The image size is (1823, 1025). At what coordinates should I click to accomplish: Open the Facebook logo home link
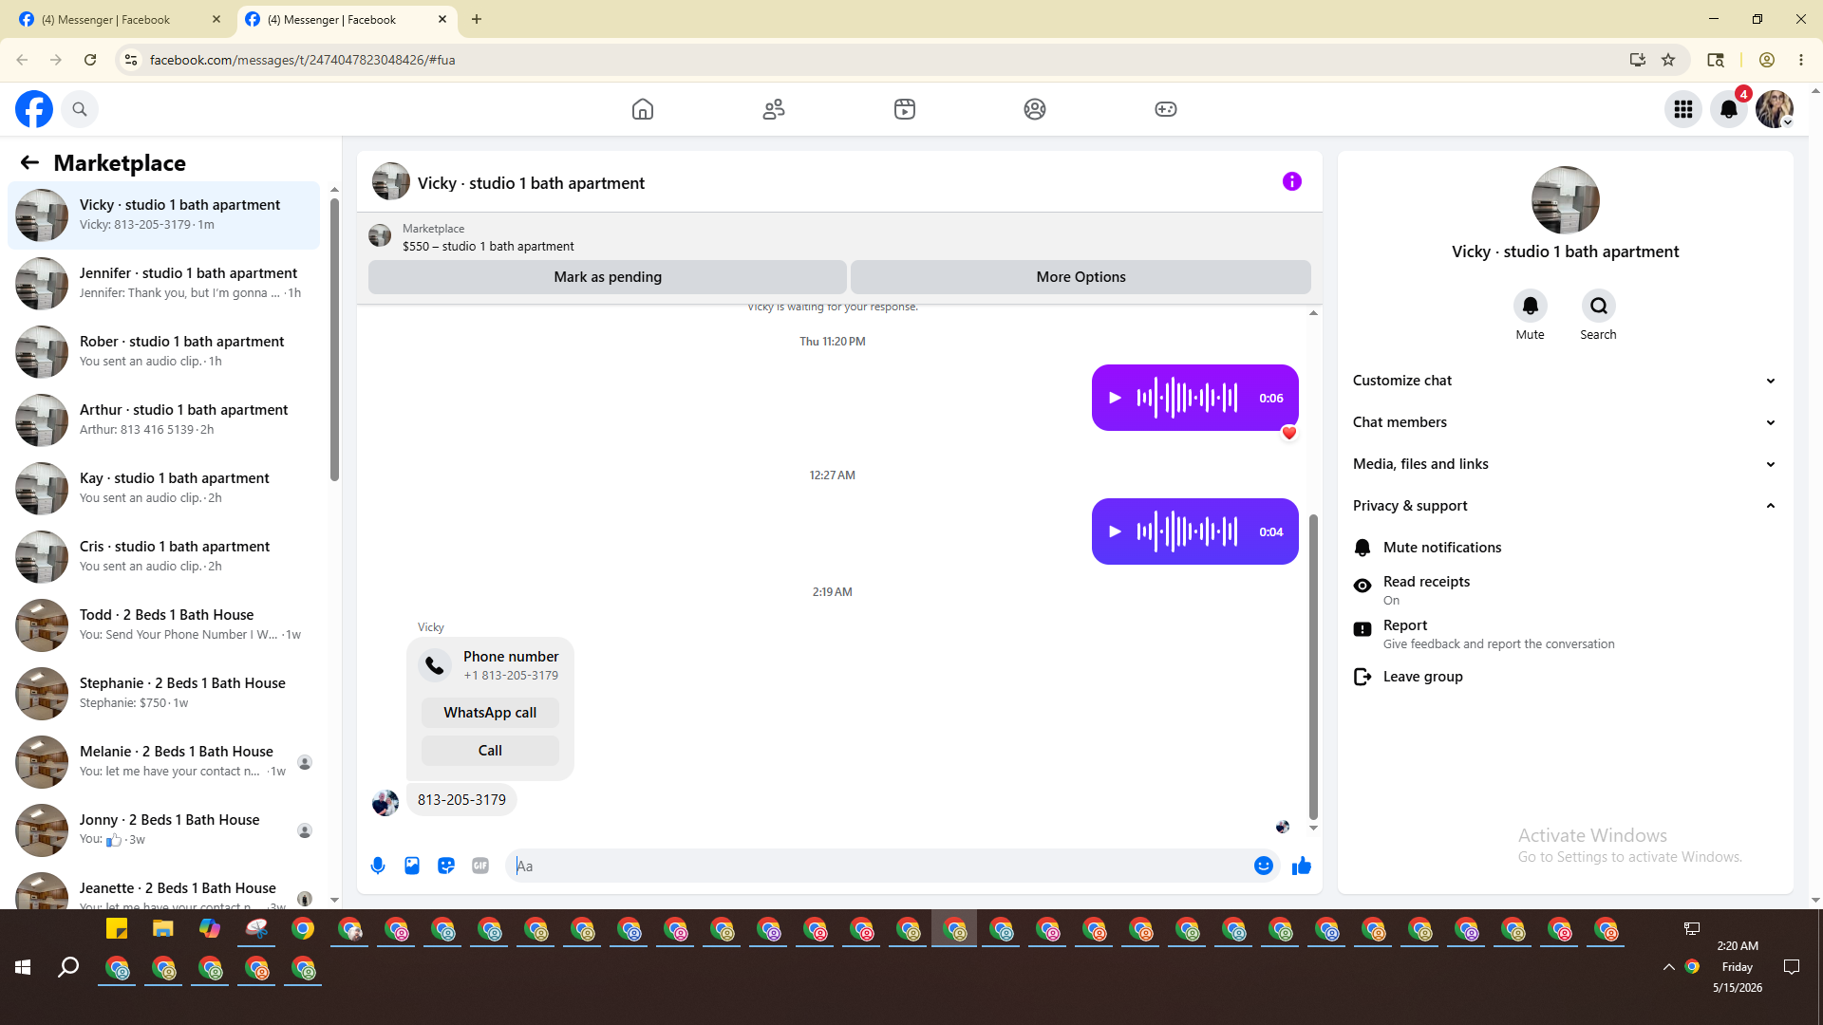(34, 109)
